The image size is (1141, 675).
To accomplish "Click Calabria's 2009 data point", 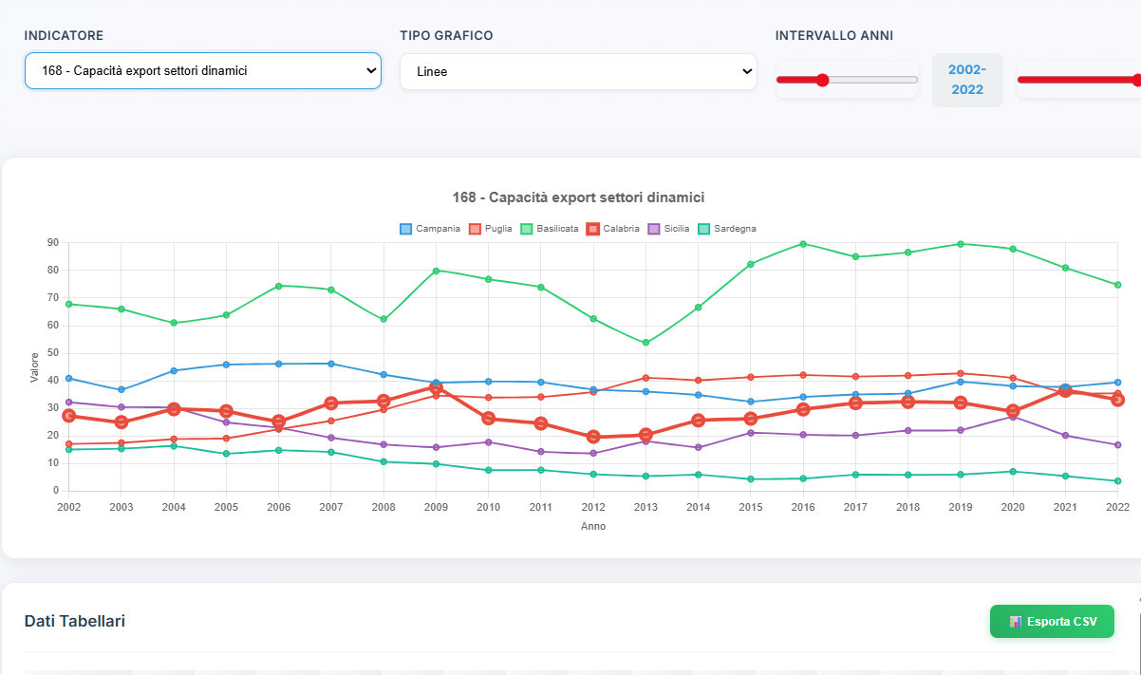I will (x=436, y=387).
